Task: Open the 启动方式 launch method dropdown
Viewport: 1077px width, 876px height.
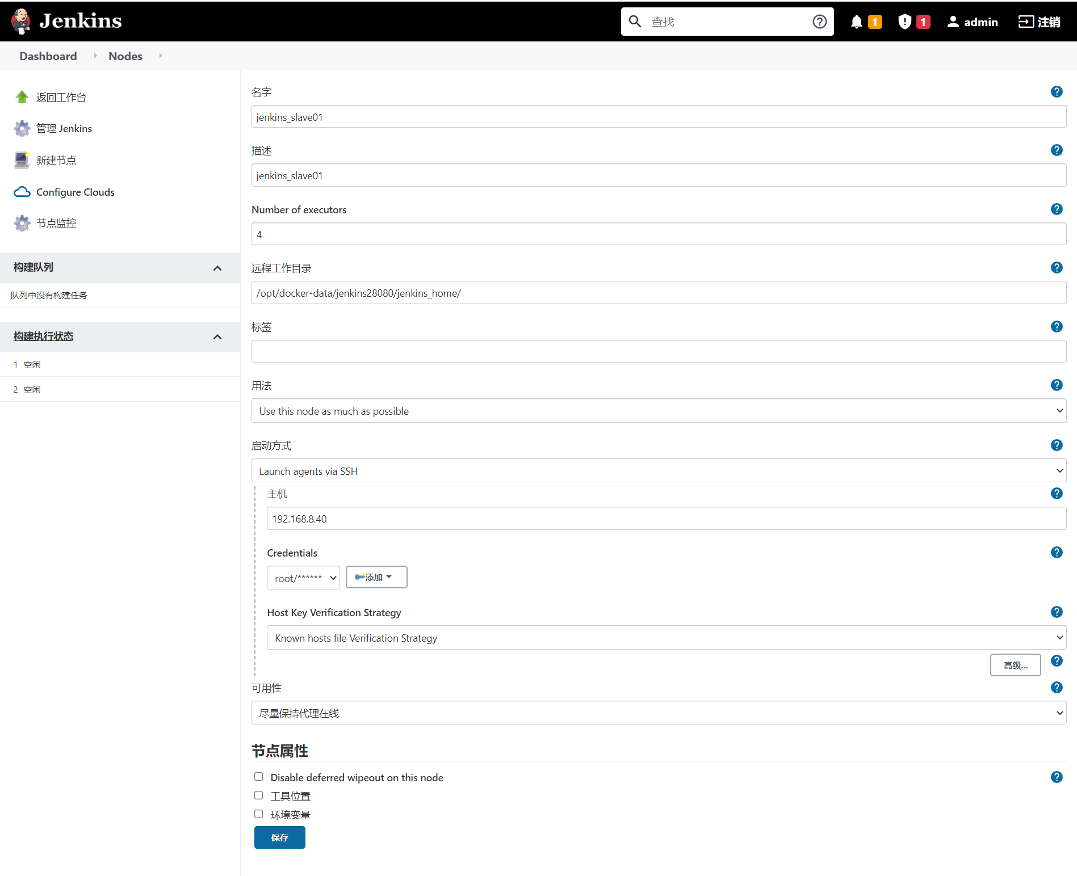Action: [x=659, y=471]
